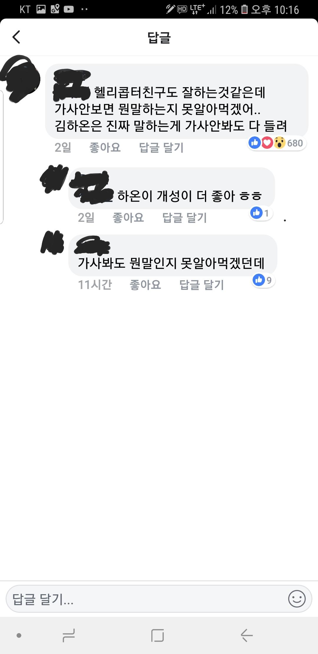Like the 하온이 개성이 comment
Screen dimensions: 318x654
coord(128,218)
